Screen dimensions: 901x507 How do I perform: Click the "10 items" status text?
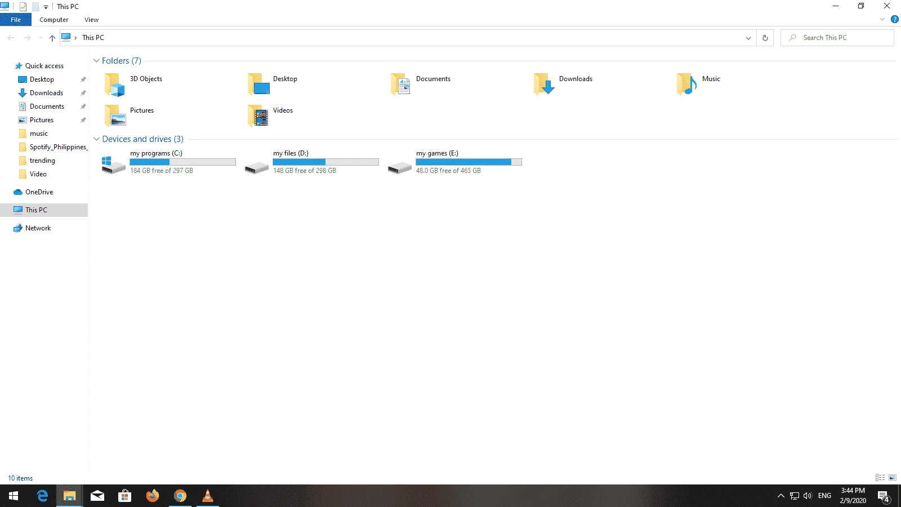pos(20,478)
